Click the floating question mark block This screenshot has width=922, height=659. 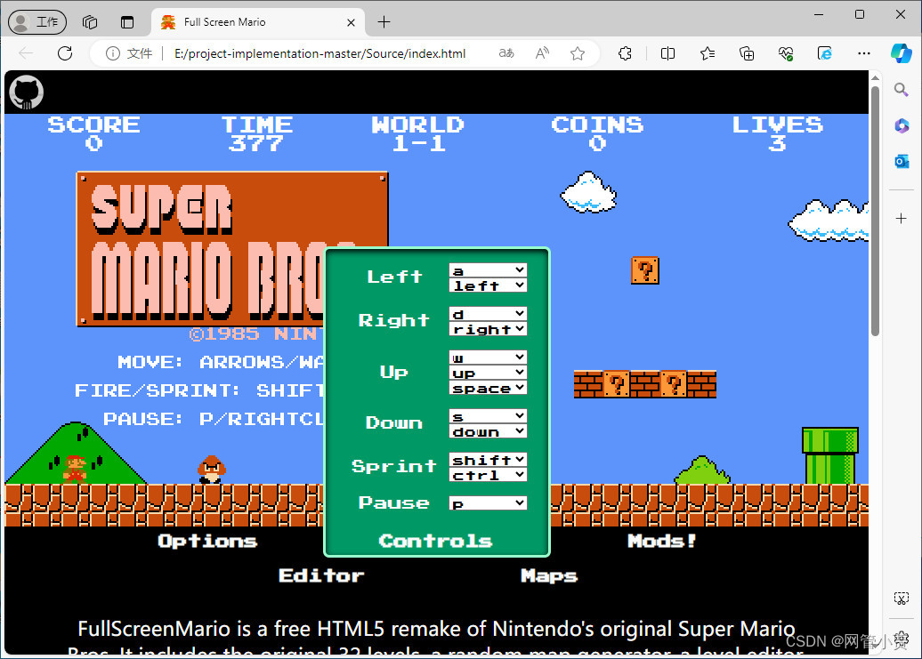click(x=645, y=270)
